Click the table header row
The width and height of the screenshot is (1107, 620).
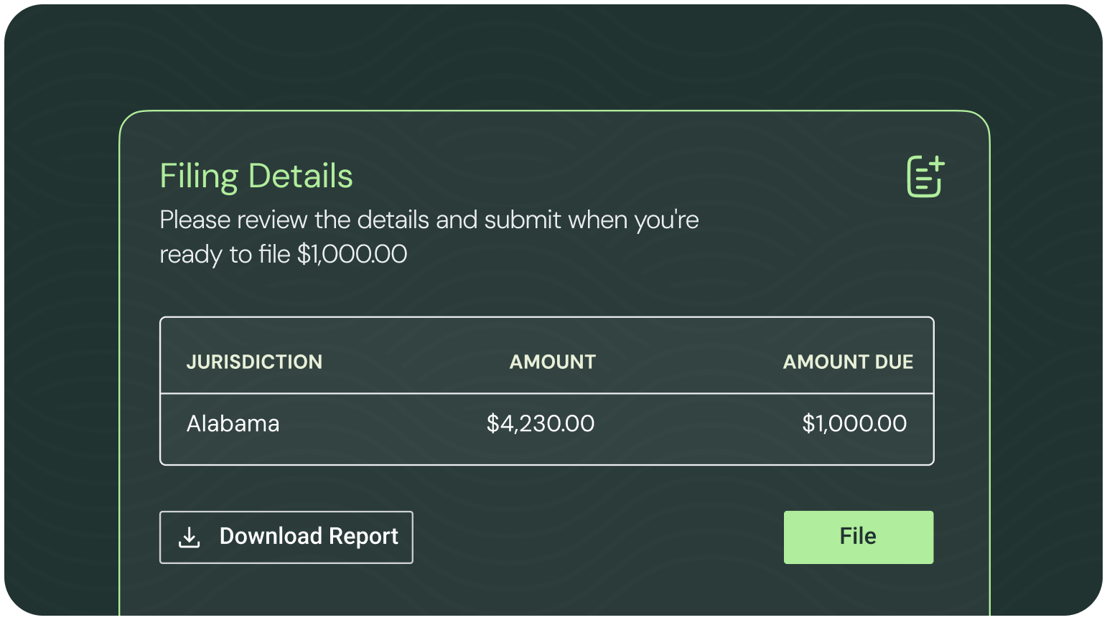coord(547,356)
